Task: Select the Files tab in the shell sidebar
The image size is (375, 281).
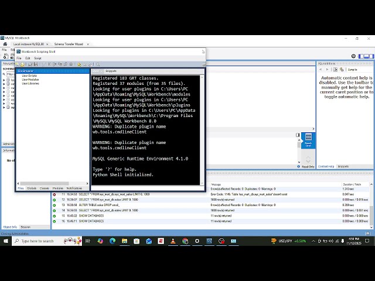Action: click(x=21, y=189)
